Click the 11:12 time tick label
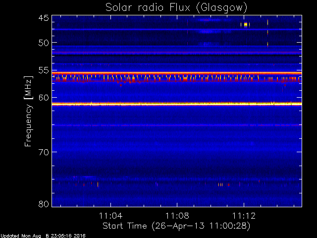 244,216
